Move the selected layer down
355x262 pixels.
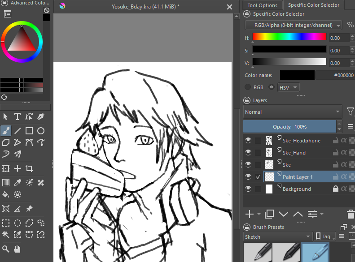pos(284,214)
